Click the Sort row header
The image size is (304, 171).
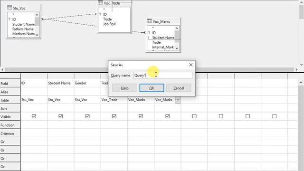pyautogui.click(x=10, y=109)
